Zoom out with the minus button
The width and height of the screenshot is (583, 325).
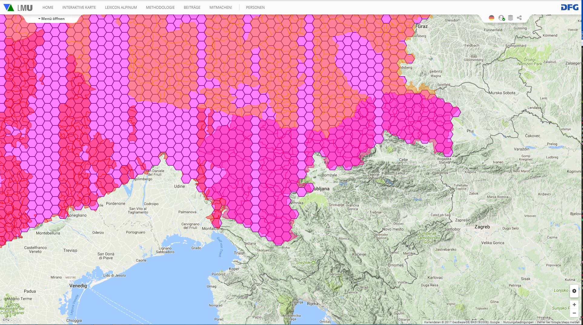click(574, 313)
